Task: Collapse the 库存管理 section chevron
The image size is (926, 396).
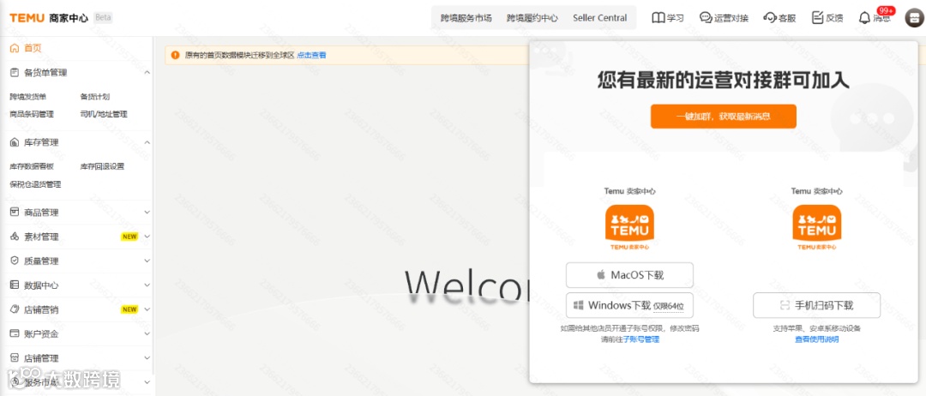Action: click(147, 142)
